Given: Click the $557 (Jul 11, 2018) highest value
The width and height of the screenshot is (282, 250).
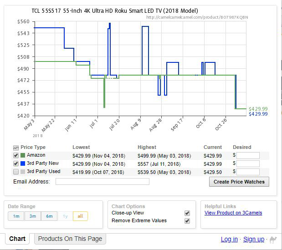Looking at the screenshot, I should 159,164.
